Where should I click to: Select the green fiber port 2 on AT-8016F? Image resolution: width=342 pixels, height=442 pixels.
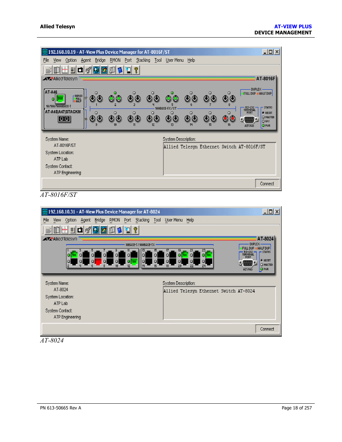pyautogui.click(x=115, y=98)
